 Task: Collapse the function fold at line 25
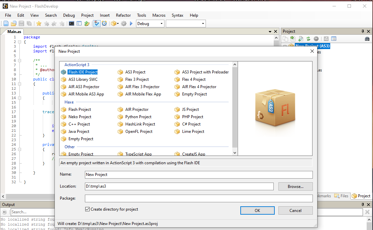coord(20,150)
